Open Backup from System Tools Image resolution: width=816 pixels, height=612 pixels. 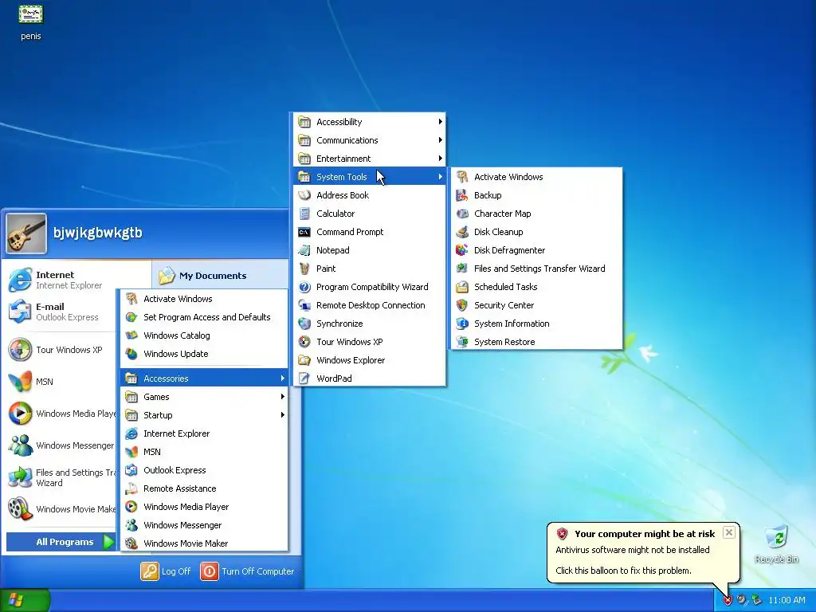click(536, 195)
